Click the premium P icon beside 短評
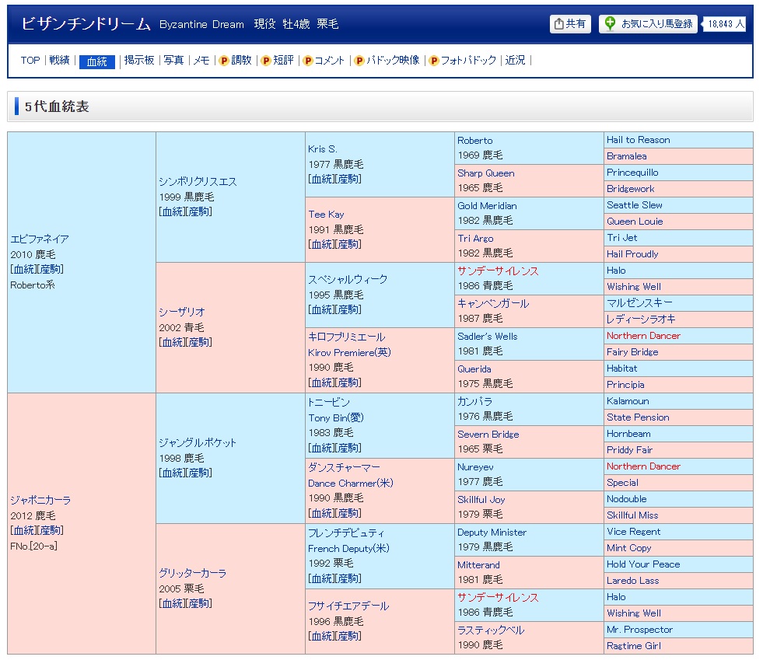The height and width of the screenshot is (660, 763). click(266, 61)
